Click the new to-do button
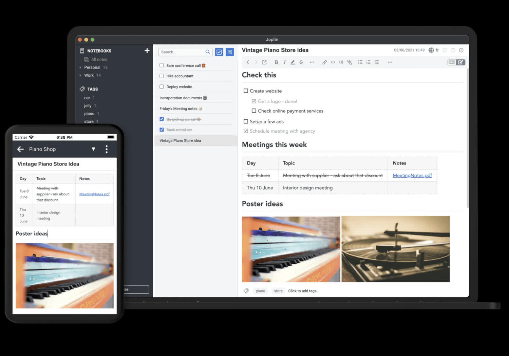The height and width of the screenshot is (356, 509). [x=219, y=52]
